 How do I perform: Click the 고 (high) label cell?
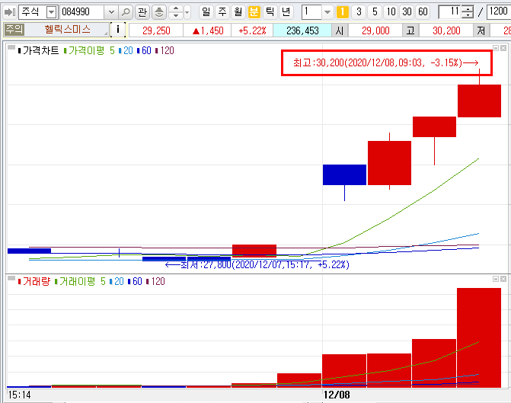(410, 30)
